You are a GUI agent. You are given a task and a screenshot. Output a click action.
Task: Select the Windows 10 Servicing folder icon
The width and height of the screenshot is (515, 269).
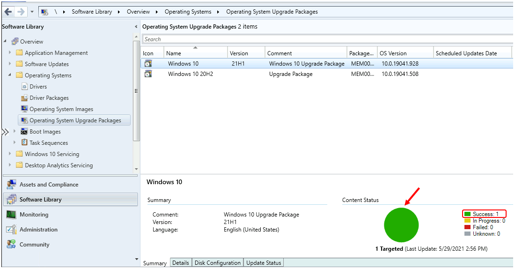coord(19,154)
